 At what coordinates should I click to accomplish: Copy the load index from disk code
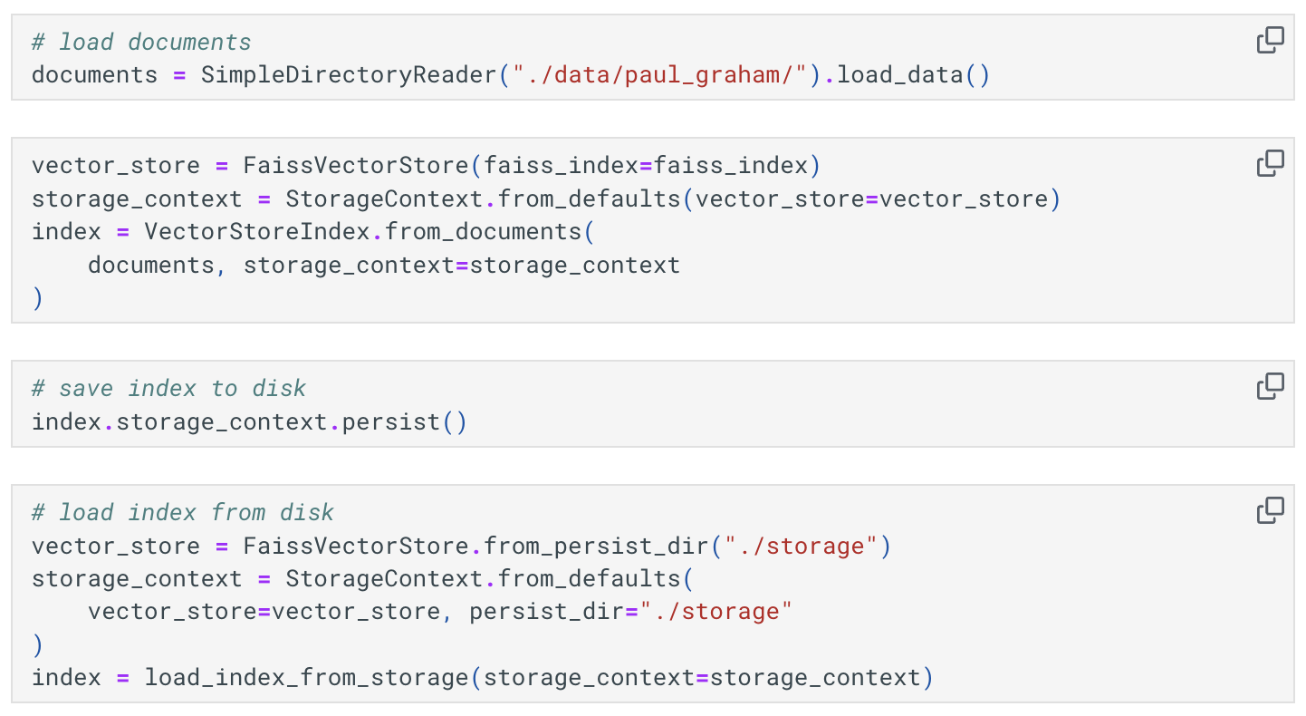(x=1270, y=510)
